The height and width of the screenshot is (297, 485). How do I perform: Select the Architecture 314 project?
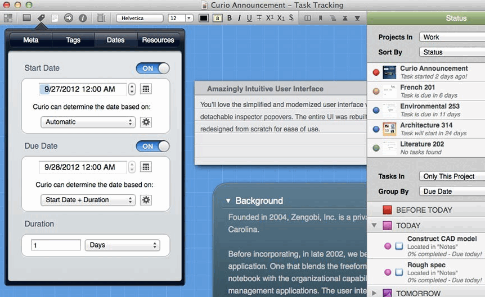click(x=426, y=129)
